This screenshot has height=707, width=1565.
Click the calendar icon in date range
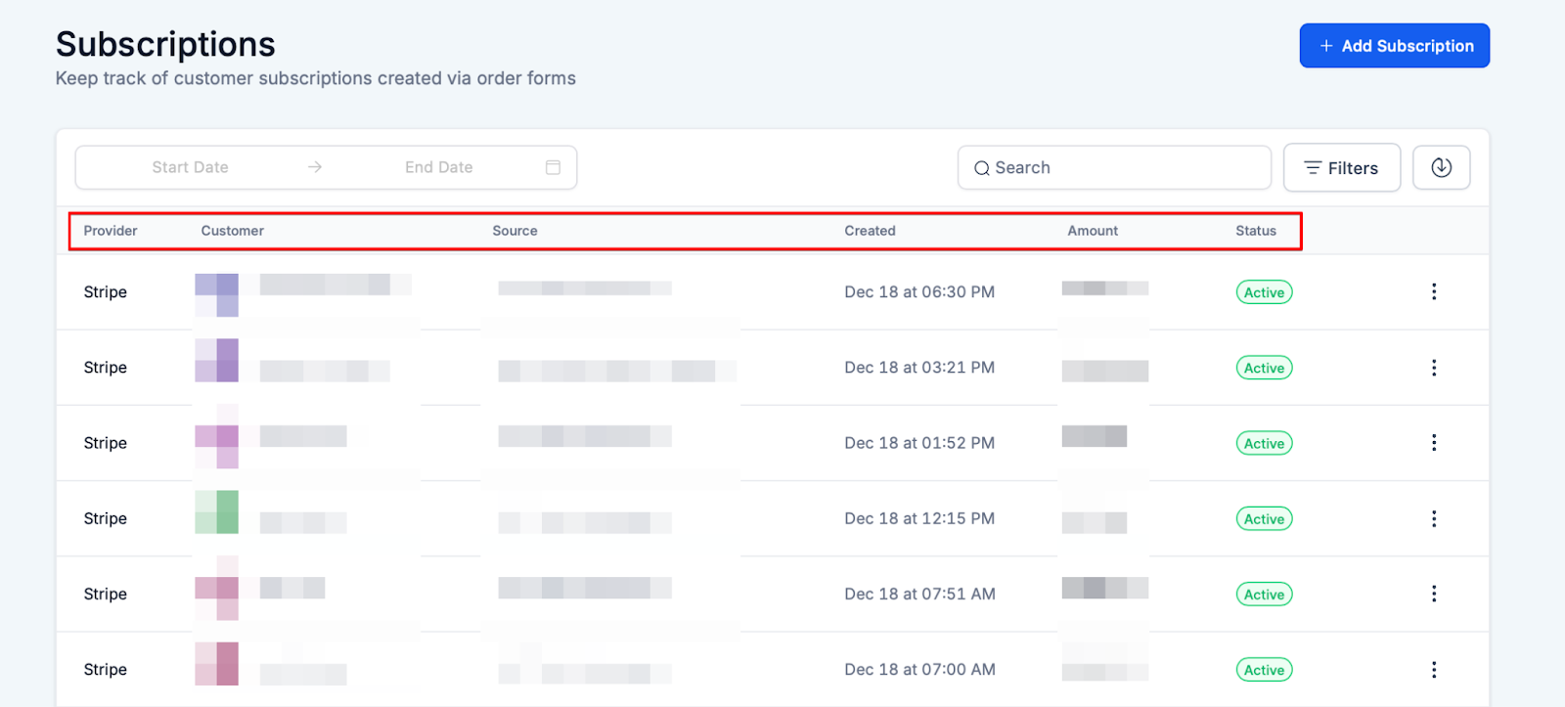click(553, 167)
